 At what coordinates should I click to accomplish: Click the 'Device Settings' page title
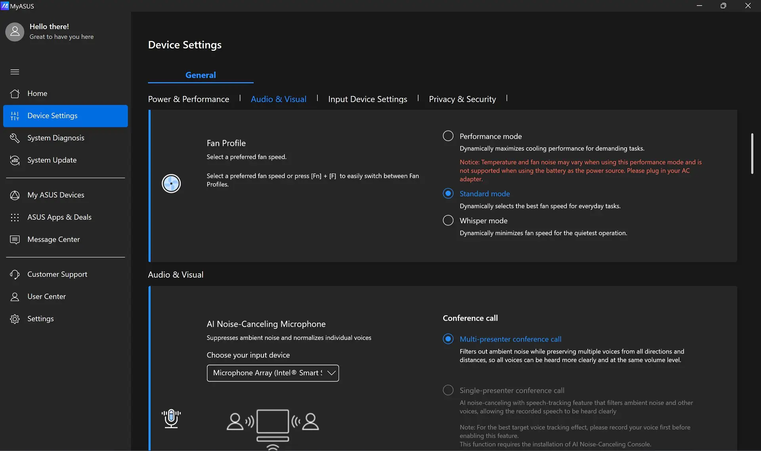point(185,45)
